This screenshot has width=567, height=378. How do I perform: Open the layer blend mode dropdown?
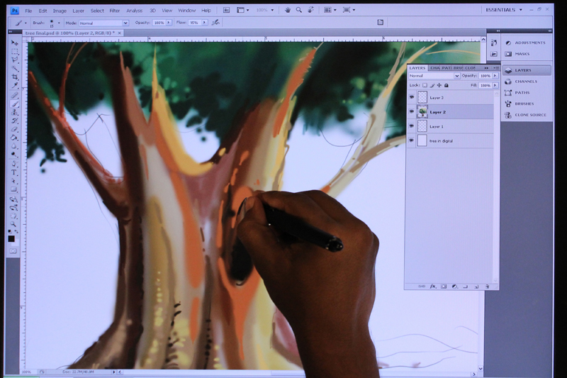434,76
